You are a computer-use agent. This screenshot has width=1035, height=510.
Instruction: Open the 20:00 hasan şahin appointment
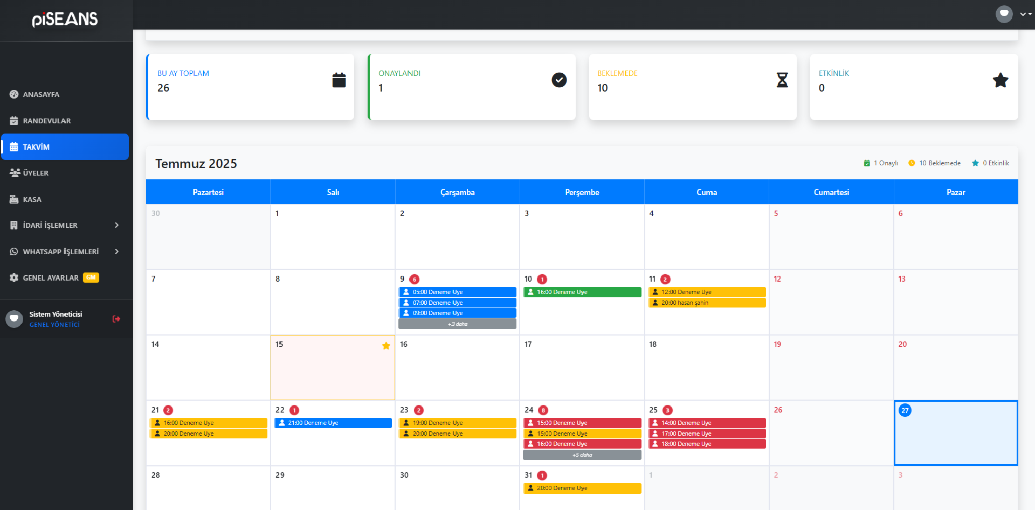click(x=706, y=303)
